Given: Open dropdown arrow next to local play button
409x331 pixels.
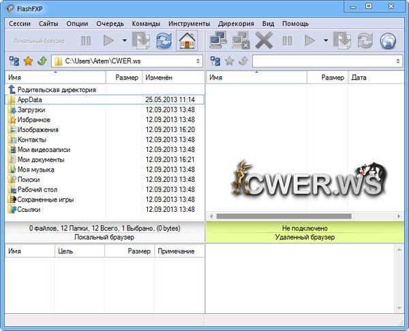Looking at the screenshot, I should (x=125, y=41).
